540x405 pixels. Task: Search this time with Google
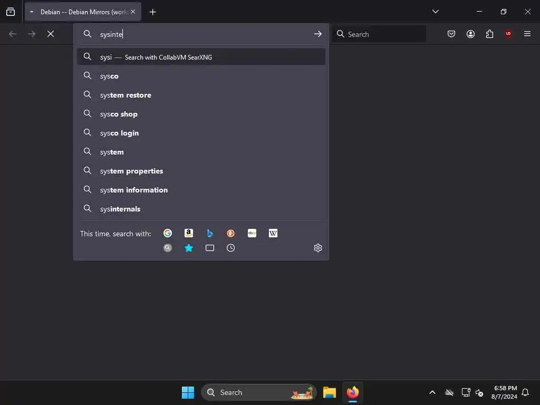click(x=168, y=233)
